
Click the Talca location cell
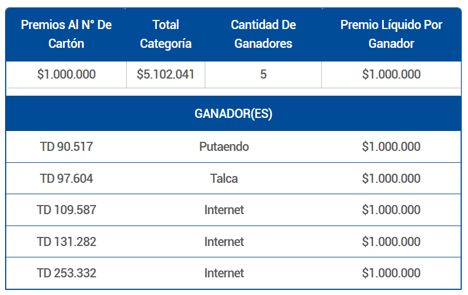click(x=224, y=179)
